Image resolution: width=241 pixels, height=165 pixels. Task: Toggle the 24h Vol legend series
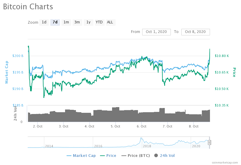click(x=164, y=155)
